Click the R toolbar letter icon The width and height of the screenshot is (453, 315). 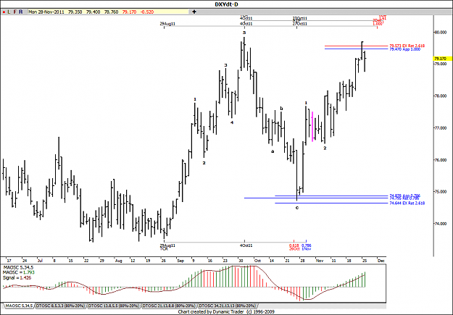pyautogui.click(x=20, y=12)
